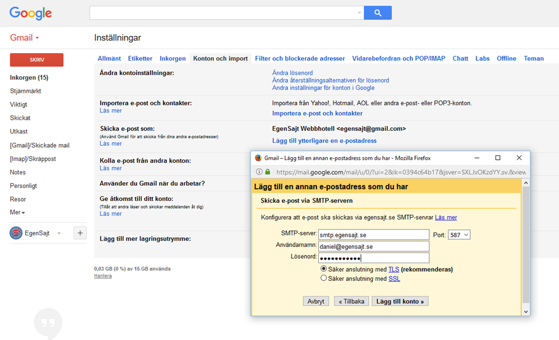Screen dimensions: 559x340
Task: Click Firefox icon in popup title bar
Action: click(259, 158)
